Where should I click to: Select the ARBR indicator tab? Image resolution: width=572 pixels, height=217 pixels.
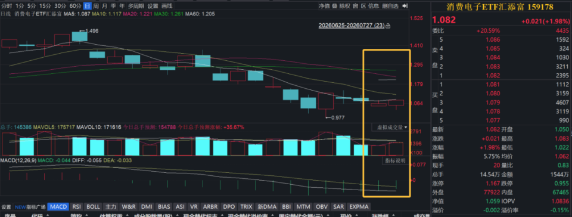[x=211, y=206]
